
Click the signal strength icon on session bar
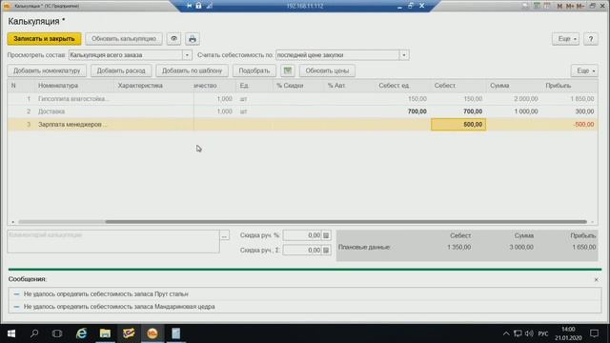tap(210, 6)
